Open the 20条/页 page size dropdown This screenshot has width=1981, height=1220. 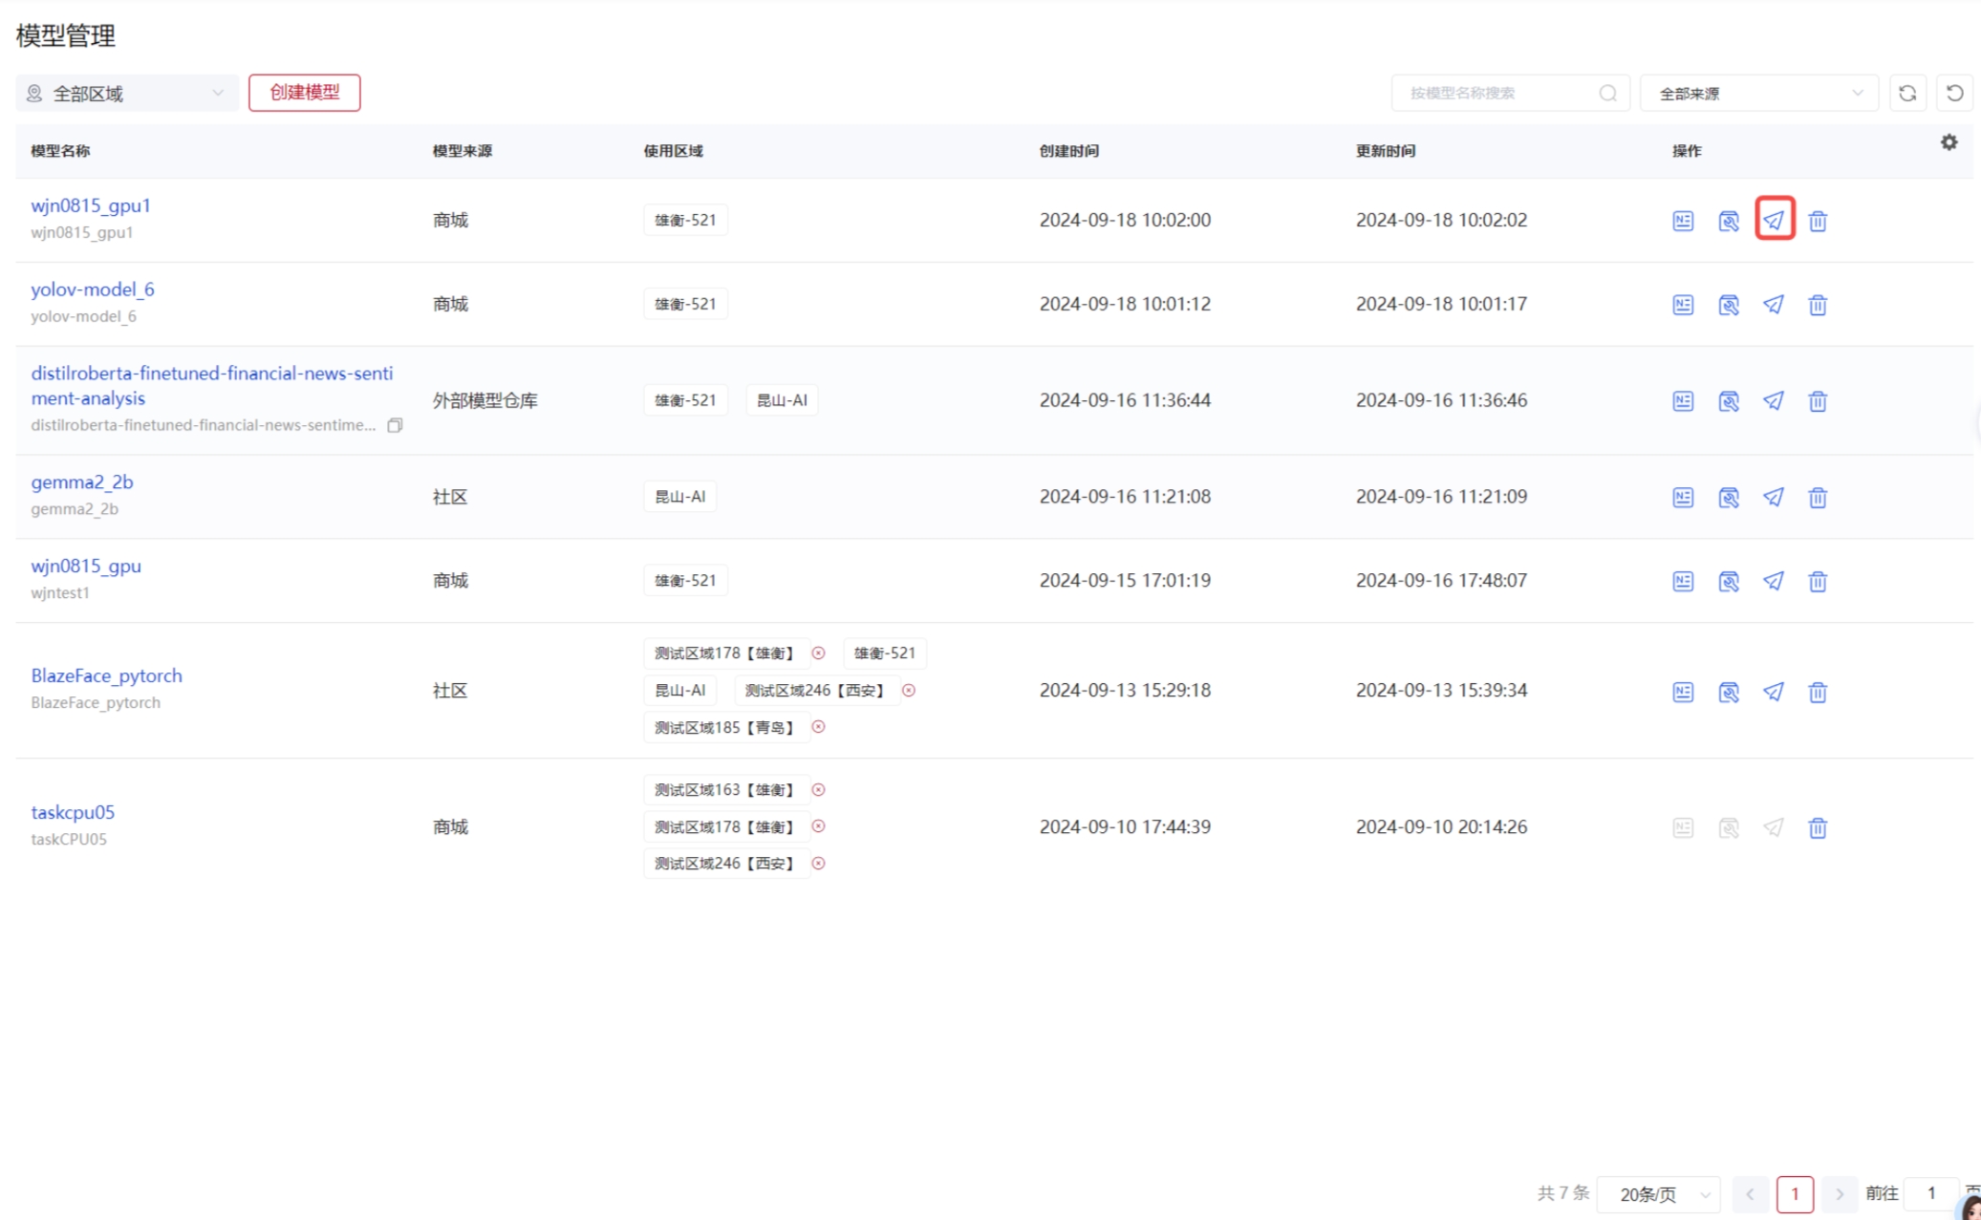tap(1659, 1194)
